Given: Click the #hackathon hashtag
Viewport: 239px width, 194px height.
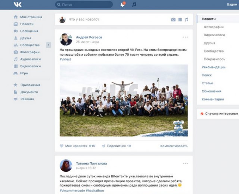Looking at the screenshot, I should [x=95, y=191].
